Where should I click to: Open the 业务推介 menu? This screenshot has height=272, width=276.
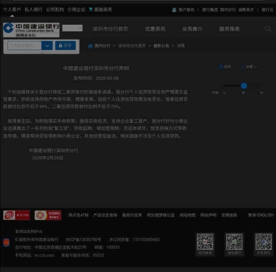tap(192, 29)
